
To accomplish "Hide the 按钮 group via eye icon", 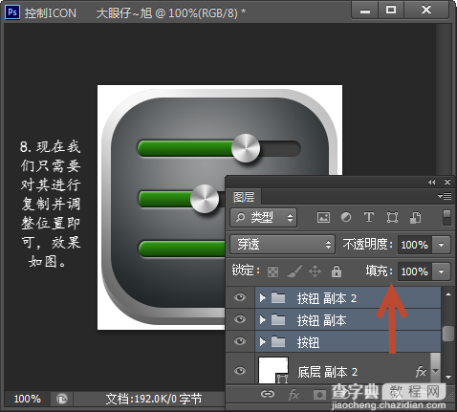I will (x=240, y=341).
